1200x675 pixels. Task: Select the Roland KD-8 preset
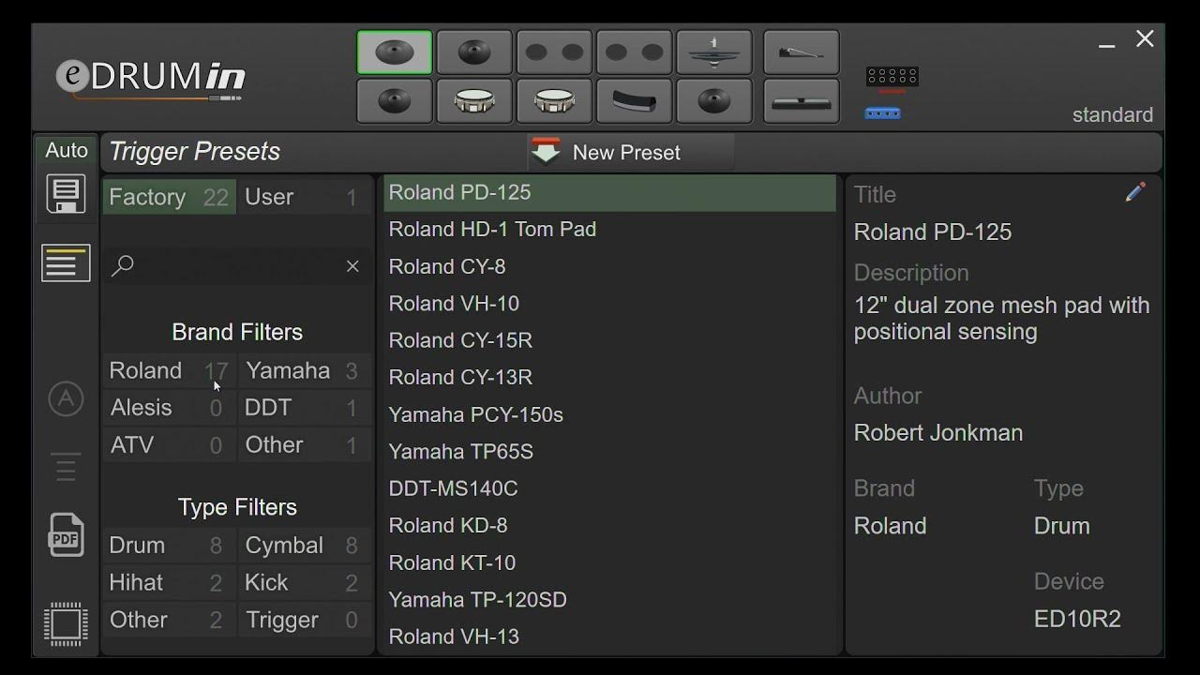[x=609, y=525]
